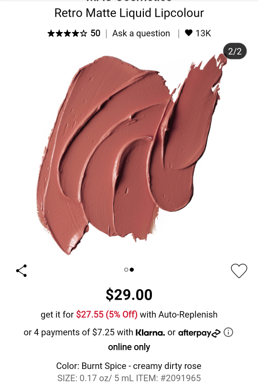Select the first image carousel dot
The height and width of the screenshot is (390, 258).
(x=126, y=270)
